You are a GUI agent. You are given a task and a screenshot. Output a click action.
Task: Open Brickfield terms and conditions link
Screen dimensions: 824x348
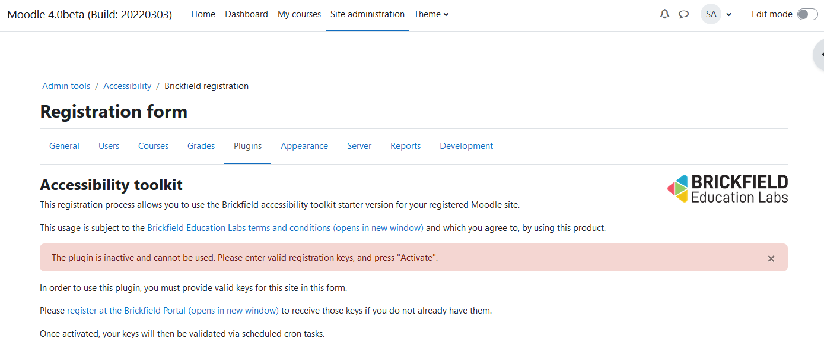tap(285, 228)
